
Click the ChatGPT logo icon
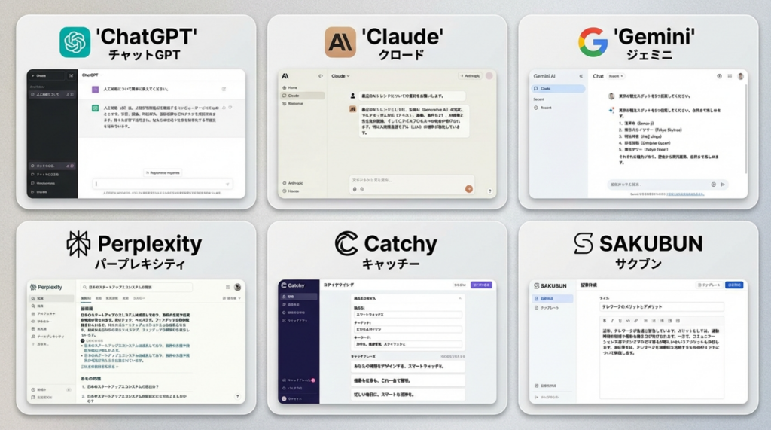(x=75, y=42)
